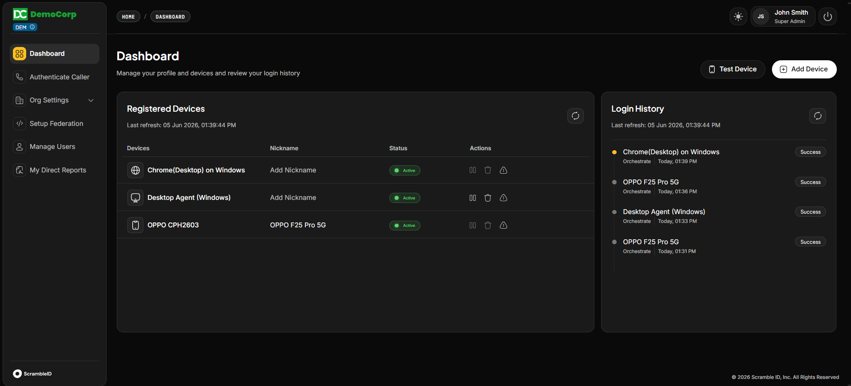Open Authenticate Caller in sidebar
The height and width of the screenshot is (386, 851).
[x=55, y=77]
